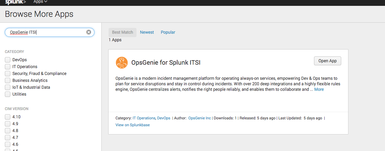Viewport: 385px width, 151px height.
Task: Click the 'Last Updated: 5 days ago' text
Action: pos(300,118)
